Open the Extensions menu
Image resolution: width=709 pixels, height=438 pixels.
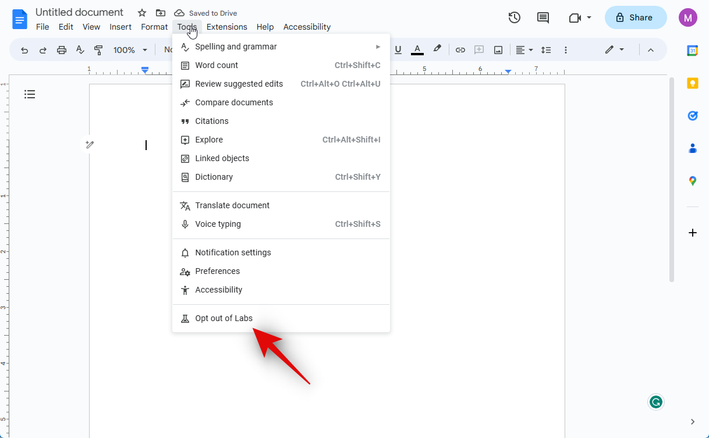(226, 27)
